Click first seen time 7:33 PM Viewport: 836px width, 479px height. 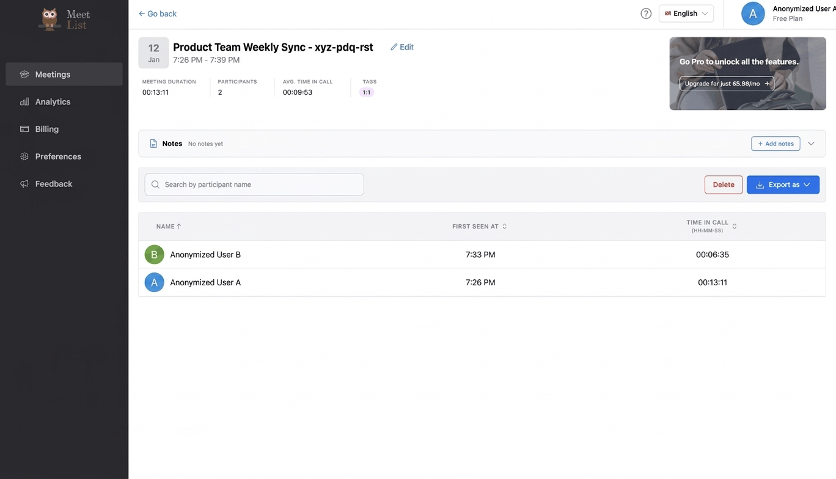click(x=480, y=255)
